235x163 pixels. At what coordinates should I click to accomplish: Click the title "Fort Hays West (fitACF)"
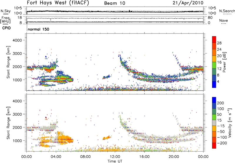click(58, 3)
